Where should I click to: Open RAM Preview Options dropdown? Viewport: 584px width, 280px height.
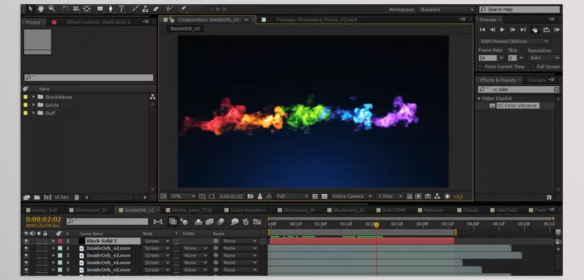tap(514, 41)
